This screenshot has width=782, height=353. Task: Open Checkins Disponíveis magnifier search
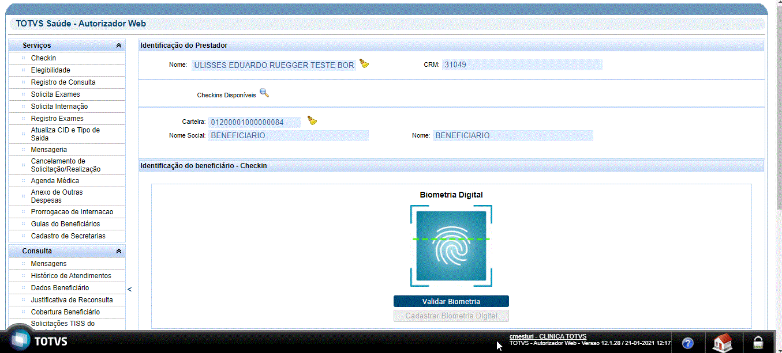pyautogui.click(x=264, y=93)
